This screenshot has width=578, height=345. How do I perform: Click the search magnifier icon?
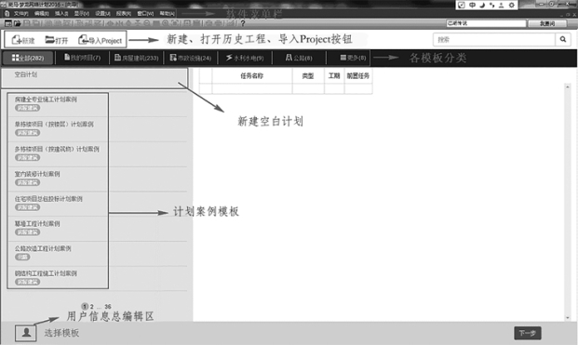[x=563, y=39]
